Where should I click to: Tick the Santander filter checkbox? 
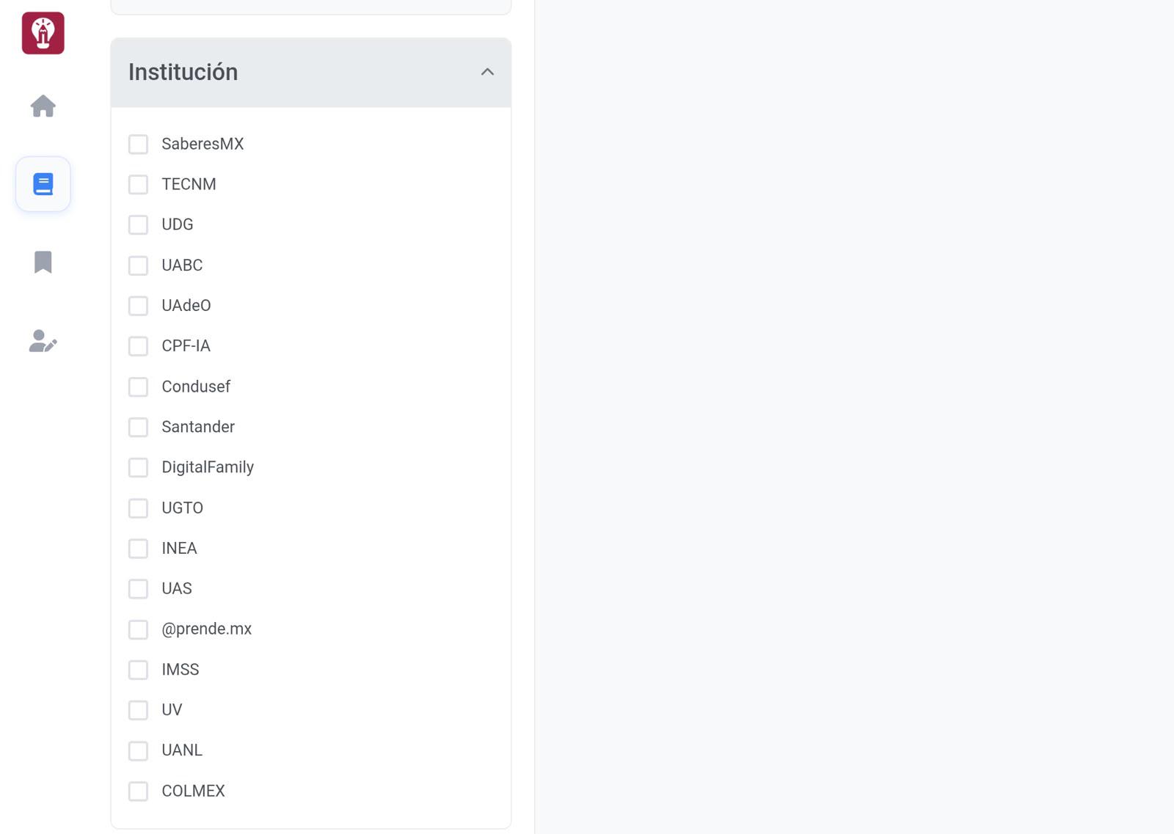[x=138, y=428]
